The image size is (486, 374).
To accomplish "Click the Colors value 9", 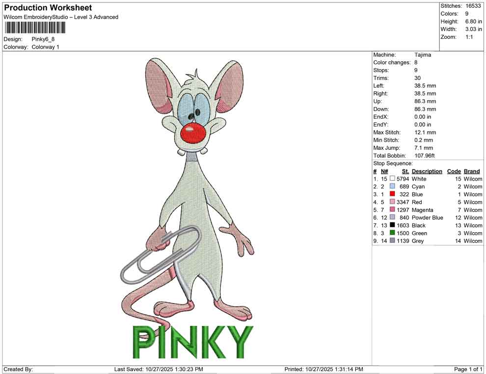I will click(x=467, y=14).
